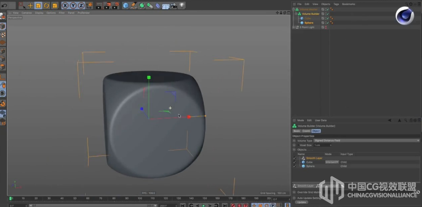Toggle Volume Mesher enable checkmark
This screenshot has height=207, width=422.
click(x=328, y=9)
